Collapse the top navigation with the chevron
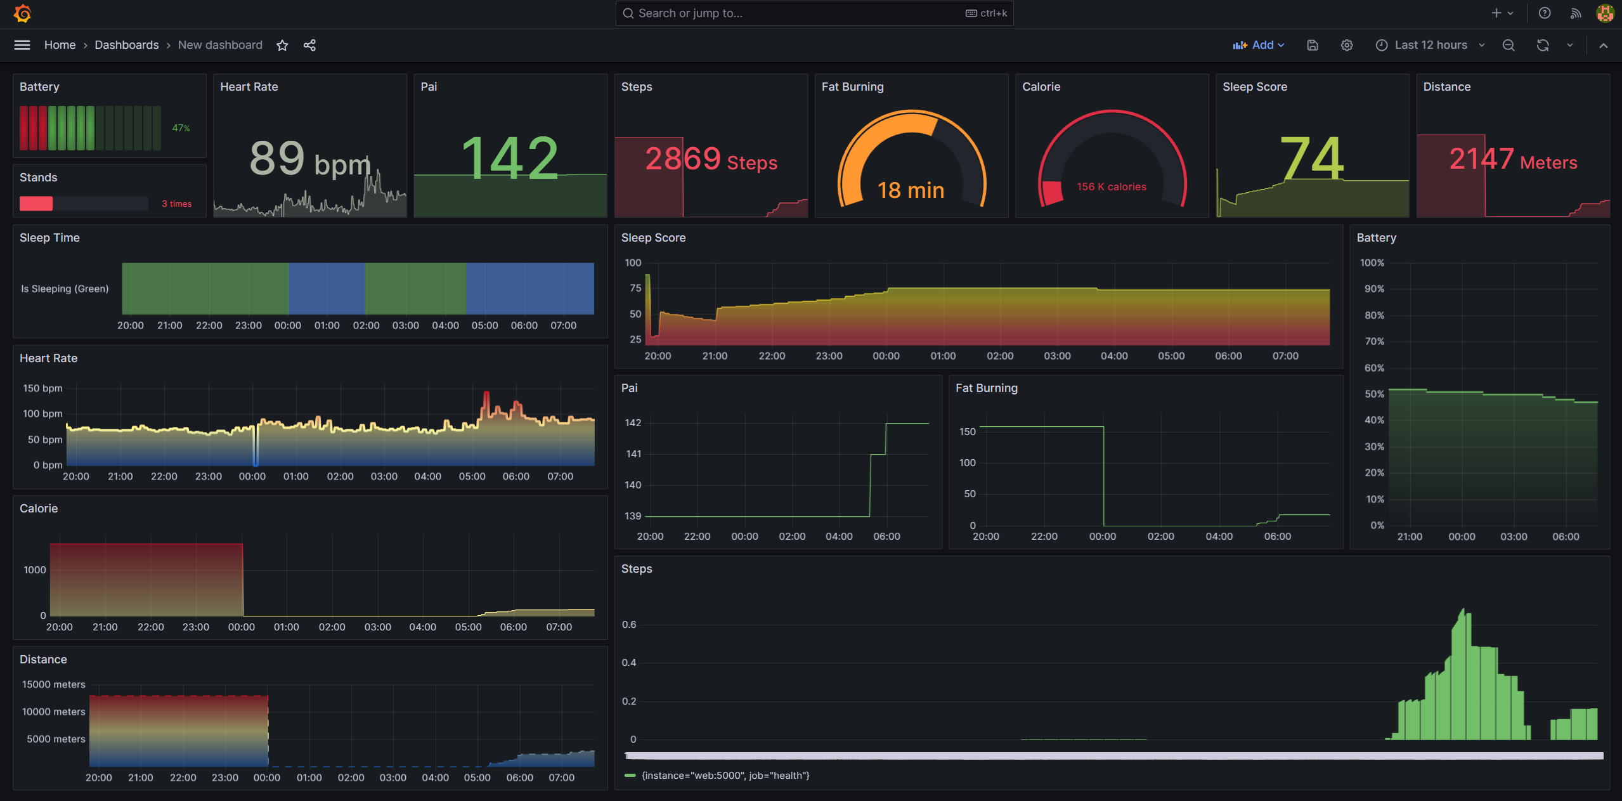 (x=1604, y=45)
